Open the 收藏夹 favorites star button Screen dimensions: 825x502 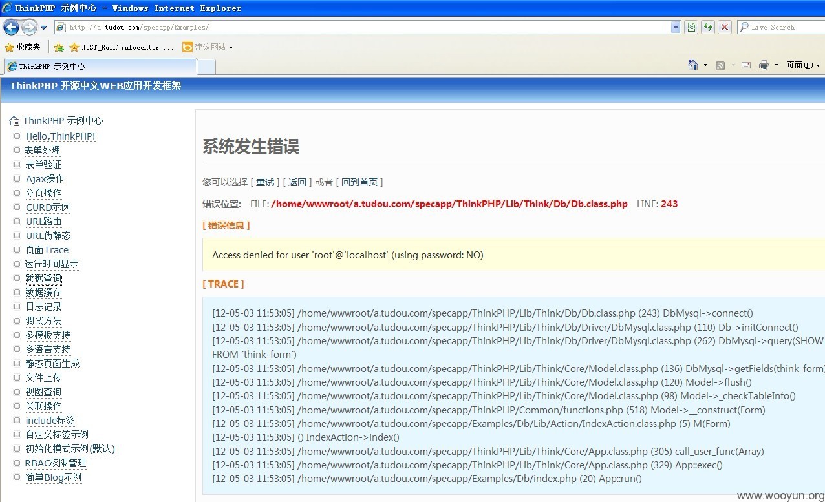[23, 47]
